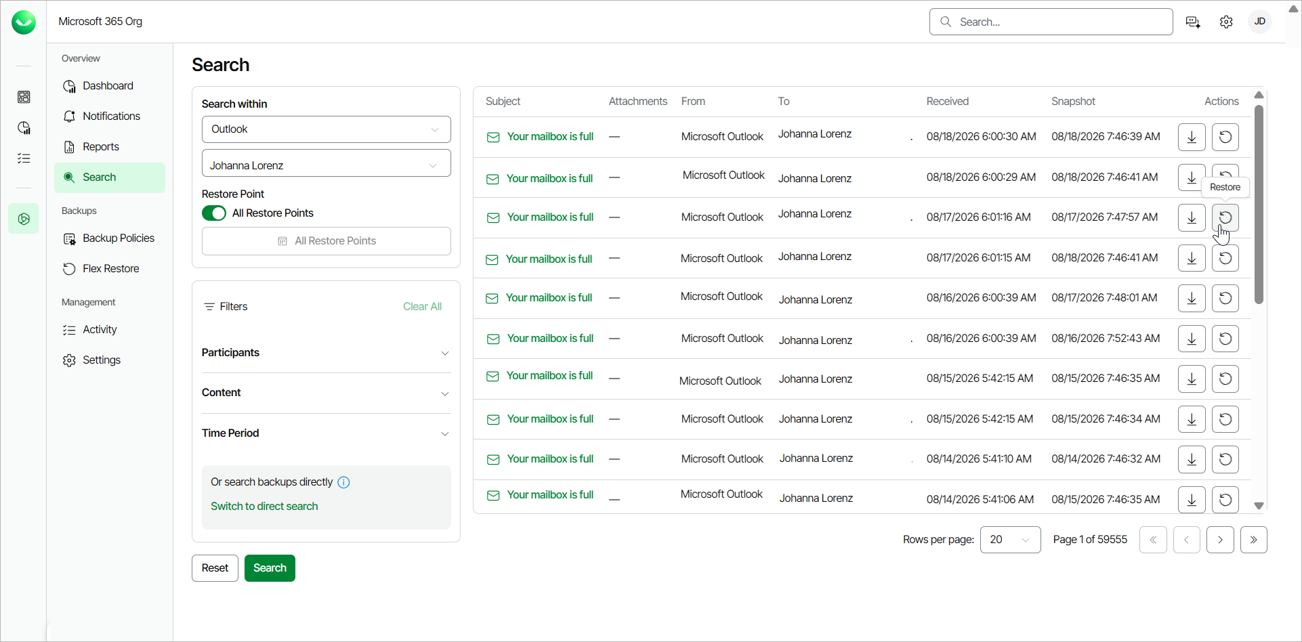Click the filter lines icon beside Filters

[x=209, y=307]
